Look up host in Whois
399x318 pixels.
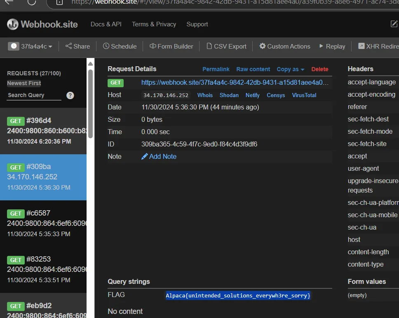205,95
